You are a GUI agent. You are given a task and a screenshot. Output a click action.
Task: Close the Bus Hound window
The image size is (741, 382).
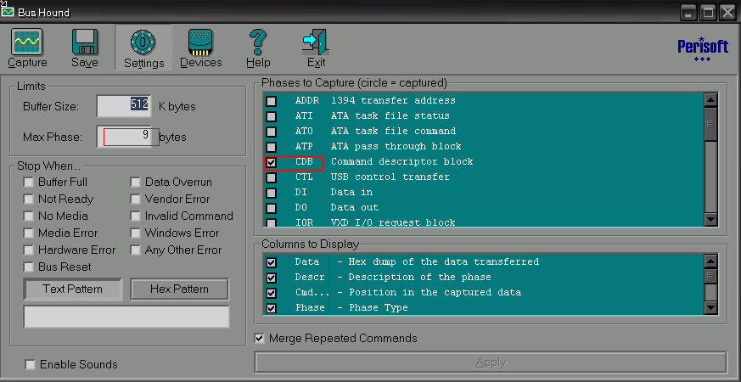coord(727,12)
